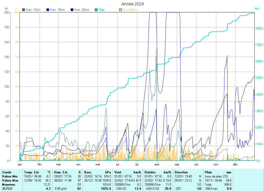Select the "fév" month label on the axis
The width and height of the screenshot is (264, 192).
40,164
